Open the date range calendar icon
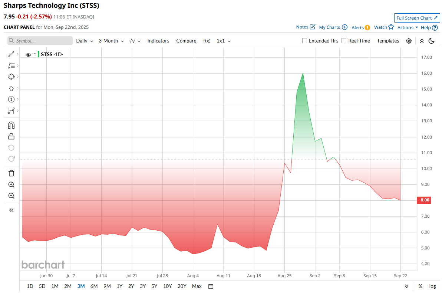 point(211,286)
